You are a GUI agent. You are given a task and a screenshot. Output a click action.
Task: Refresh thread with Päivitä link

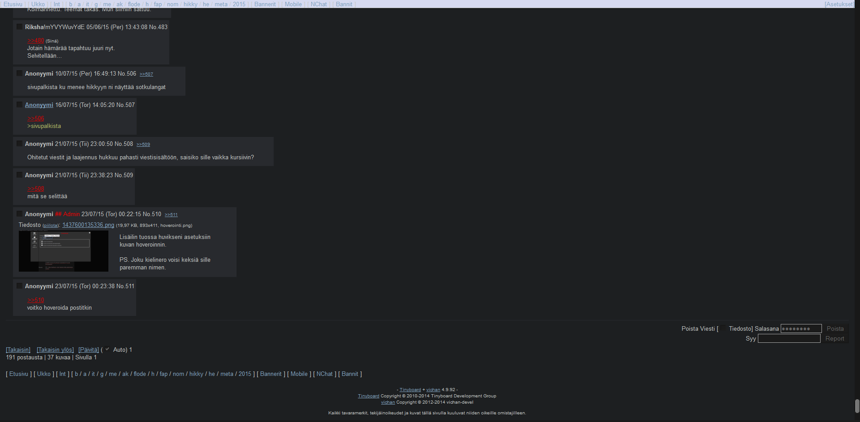pos(88,350)
